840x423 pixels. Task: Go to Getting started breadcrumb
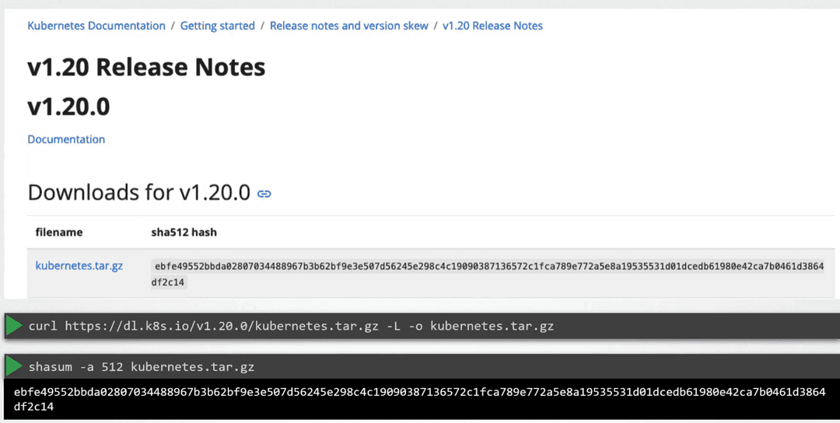click(218, 26)
